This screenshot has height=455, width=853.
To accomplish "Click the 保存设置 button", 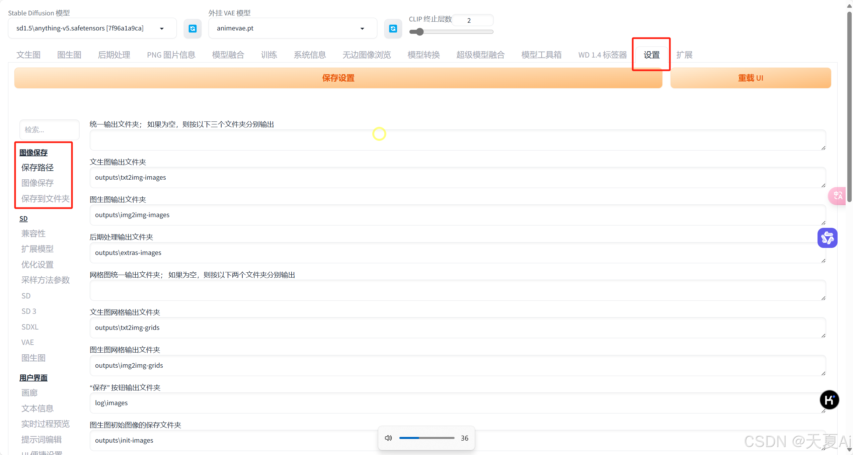I will click(x=338, y=78).
